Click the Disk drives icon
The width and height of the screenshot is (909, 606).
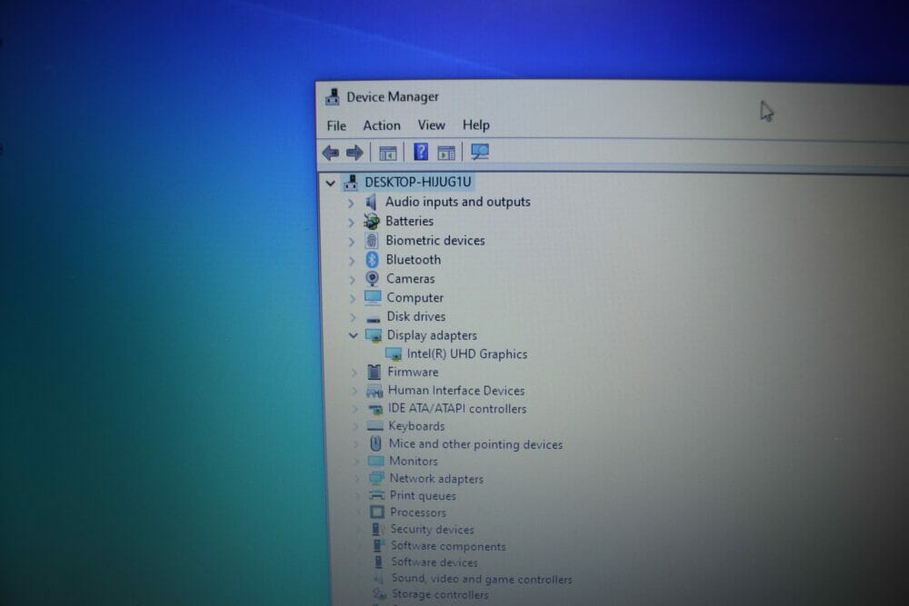point(374,318)
